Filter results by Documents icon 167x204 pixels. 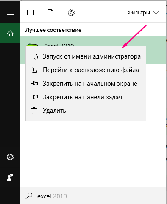click(50, 13)
